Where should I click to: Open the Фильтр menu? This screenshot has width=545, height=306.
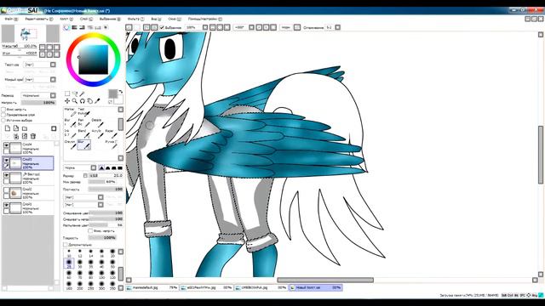click(135, 19)
